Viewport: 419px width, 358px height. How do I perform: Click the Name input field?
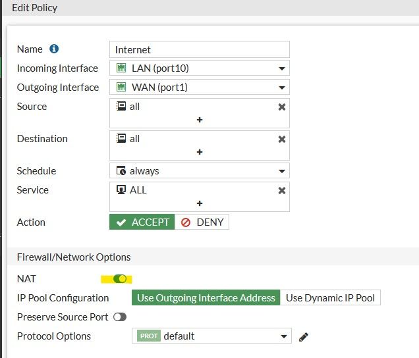pyautogui.click(x=199, y=49)
